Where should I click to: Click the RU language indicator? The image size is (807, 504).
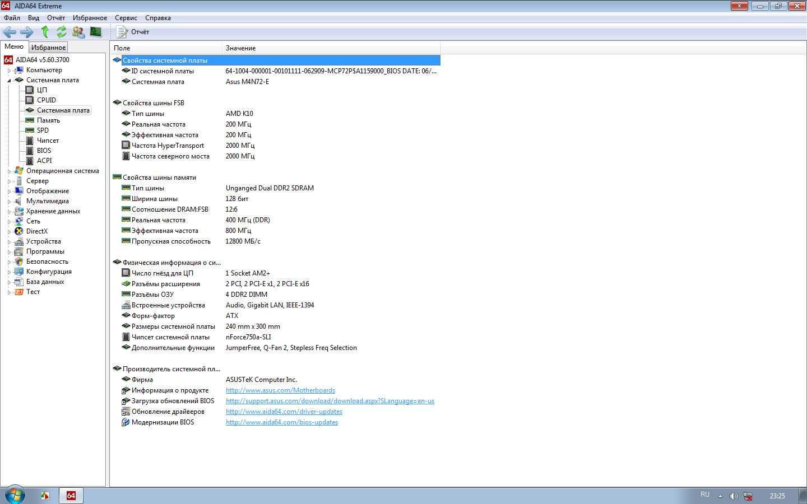[705, 494]
